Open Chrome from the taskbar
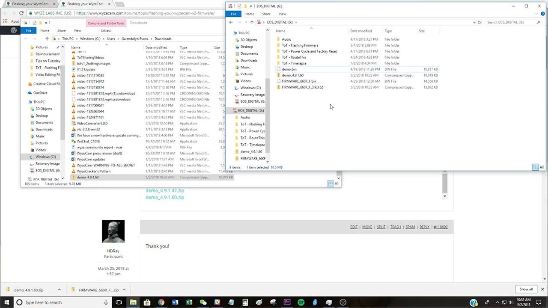 (161, 302)
